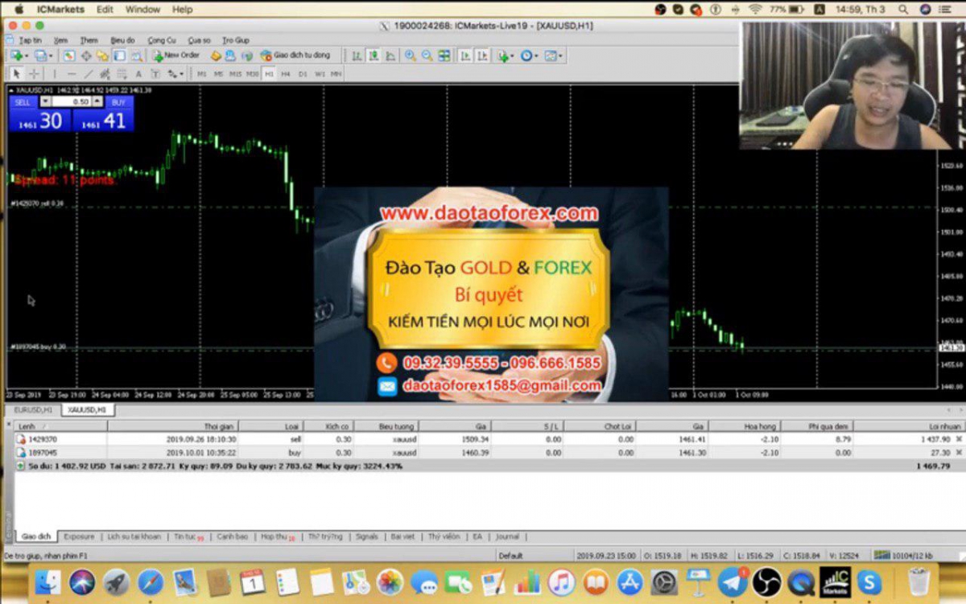Click the SELL one-click trading button
Screen dimensions: 966x604
[23, 102]
